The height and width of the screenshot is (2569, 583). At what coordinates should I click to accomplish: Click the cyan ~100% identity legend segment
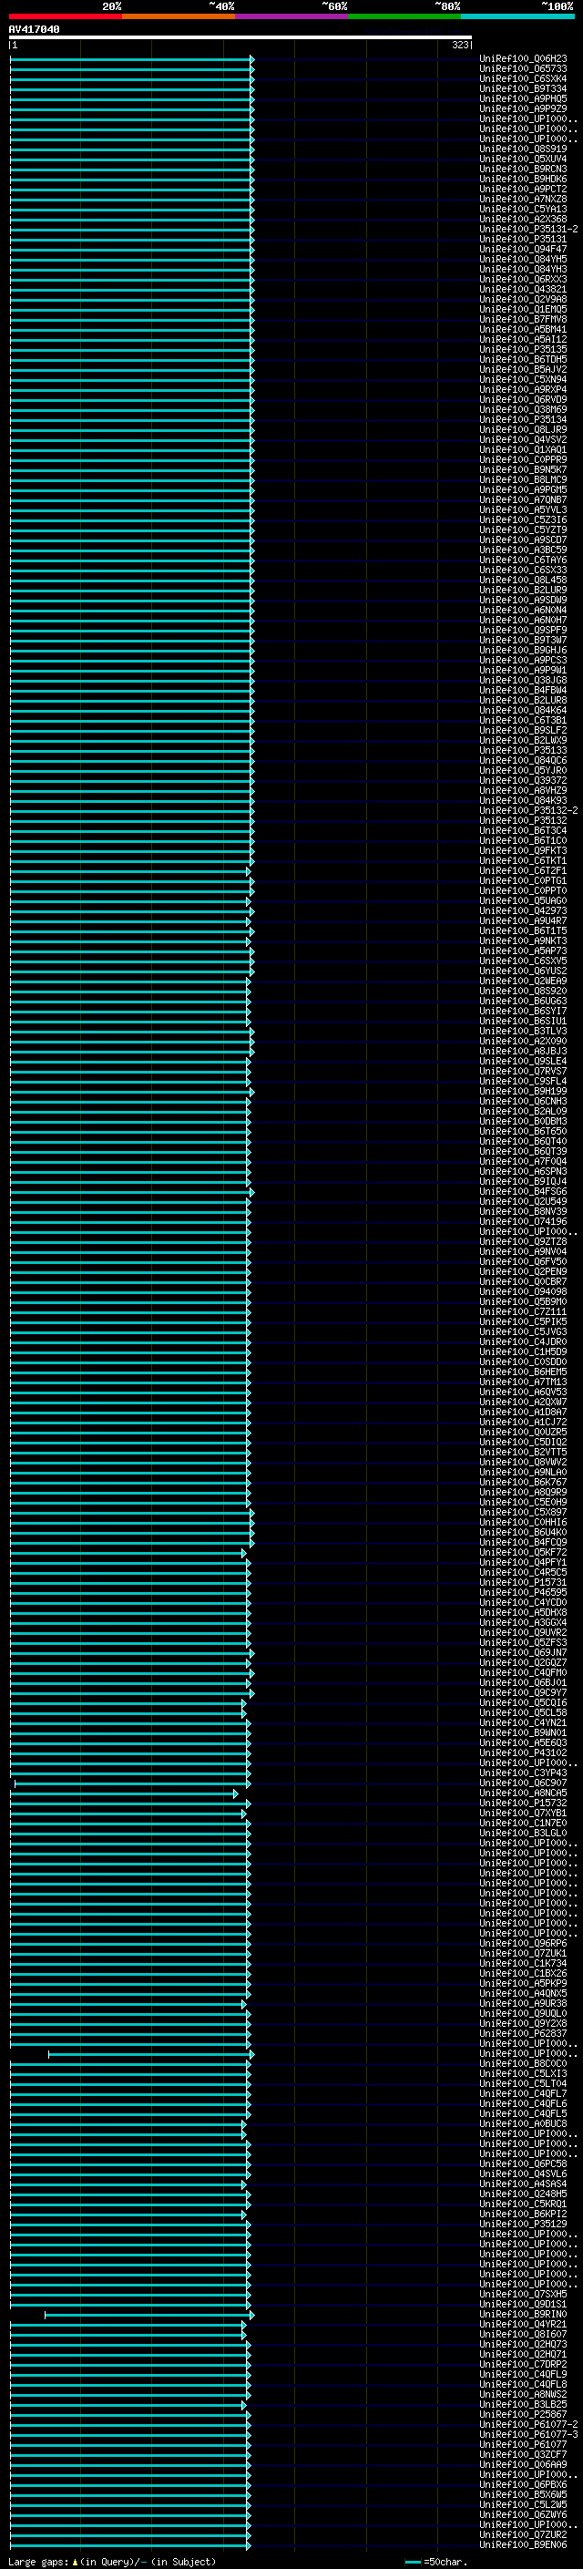coord(517,16)
